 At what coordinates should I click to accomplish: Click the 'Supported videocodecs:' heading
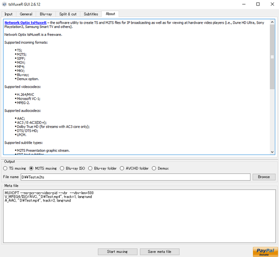click(x=23, y=87)
